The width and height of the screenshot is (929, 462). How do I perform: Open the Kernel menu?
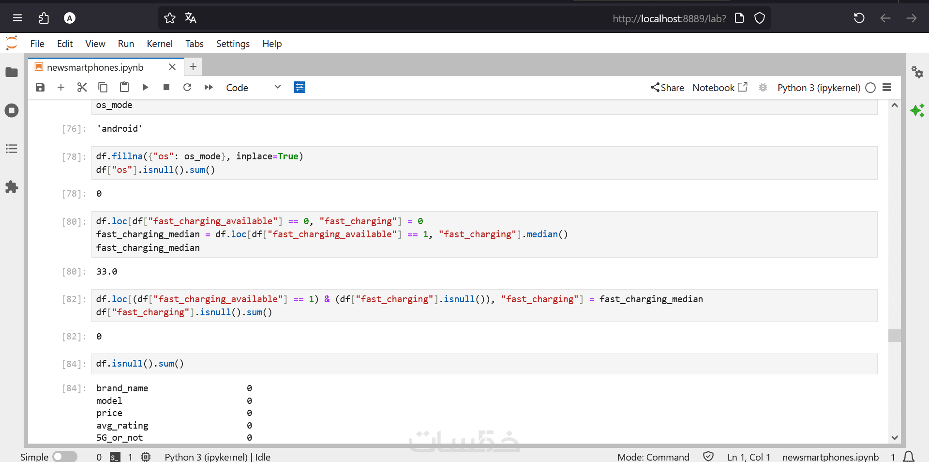click(x=159, y=44)
